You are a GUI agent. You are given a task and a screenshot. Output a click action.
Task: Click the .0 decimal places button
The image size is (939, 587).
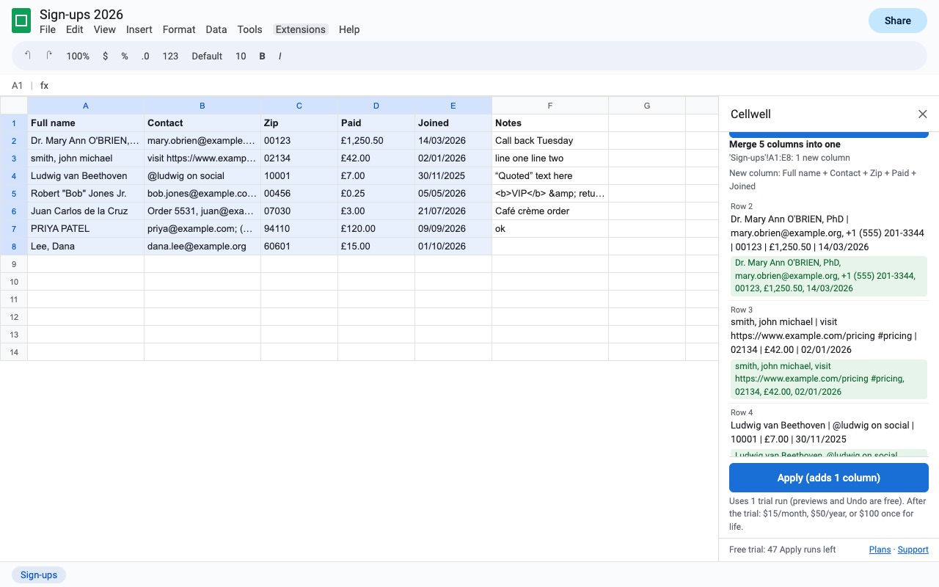(x=145, y=56)
